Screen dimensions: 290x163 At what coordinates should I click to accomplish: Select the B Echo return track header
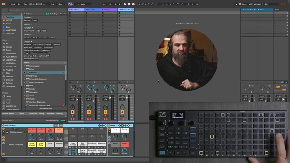click(x=266, y=10)
